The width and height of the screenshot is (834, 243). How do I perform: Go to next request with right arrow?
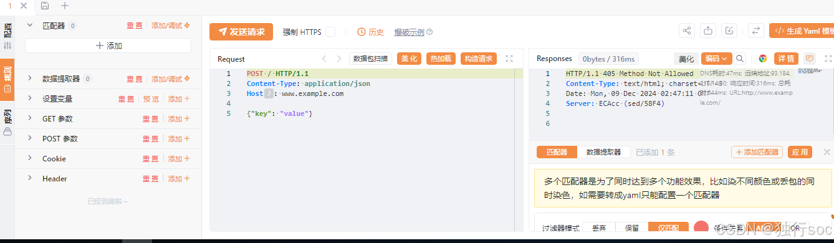339,59
